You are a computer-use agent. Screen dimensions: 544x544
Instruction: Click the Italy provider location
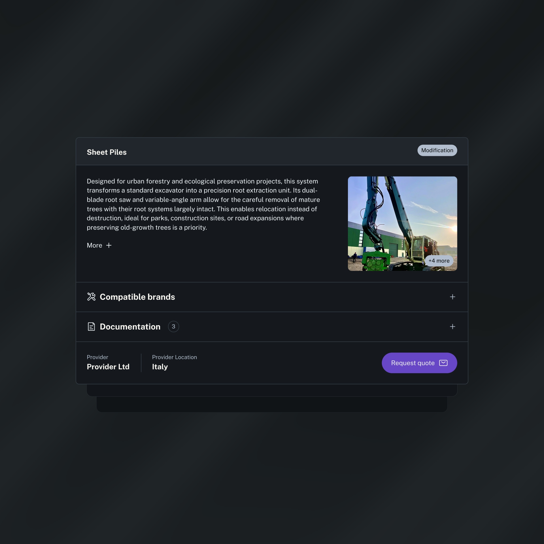(x=160, y=367)
